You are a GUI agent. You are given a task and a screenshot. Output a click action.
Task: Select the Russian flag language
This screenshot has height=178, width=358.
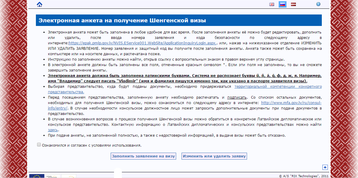(x=282, y=4)
